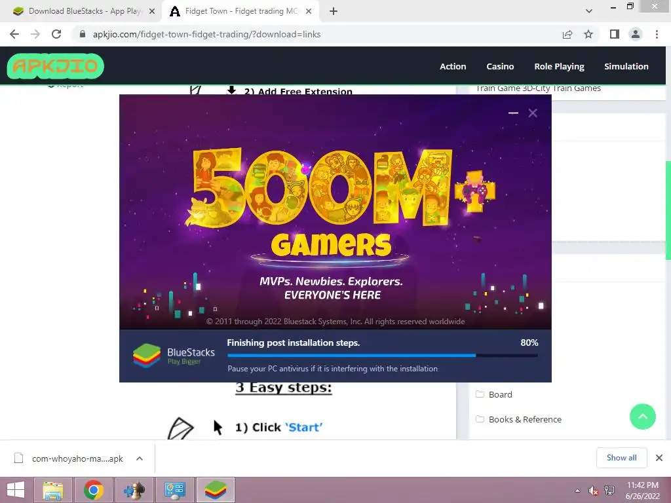Close the Fidget Town tab
This screenshot has width=671, height=503.
pyautogui.click(x=309, y=11)
